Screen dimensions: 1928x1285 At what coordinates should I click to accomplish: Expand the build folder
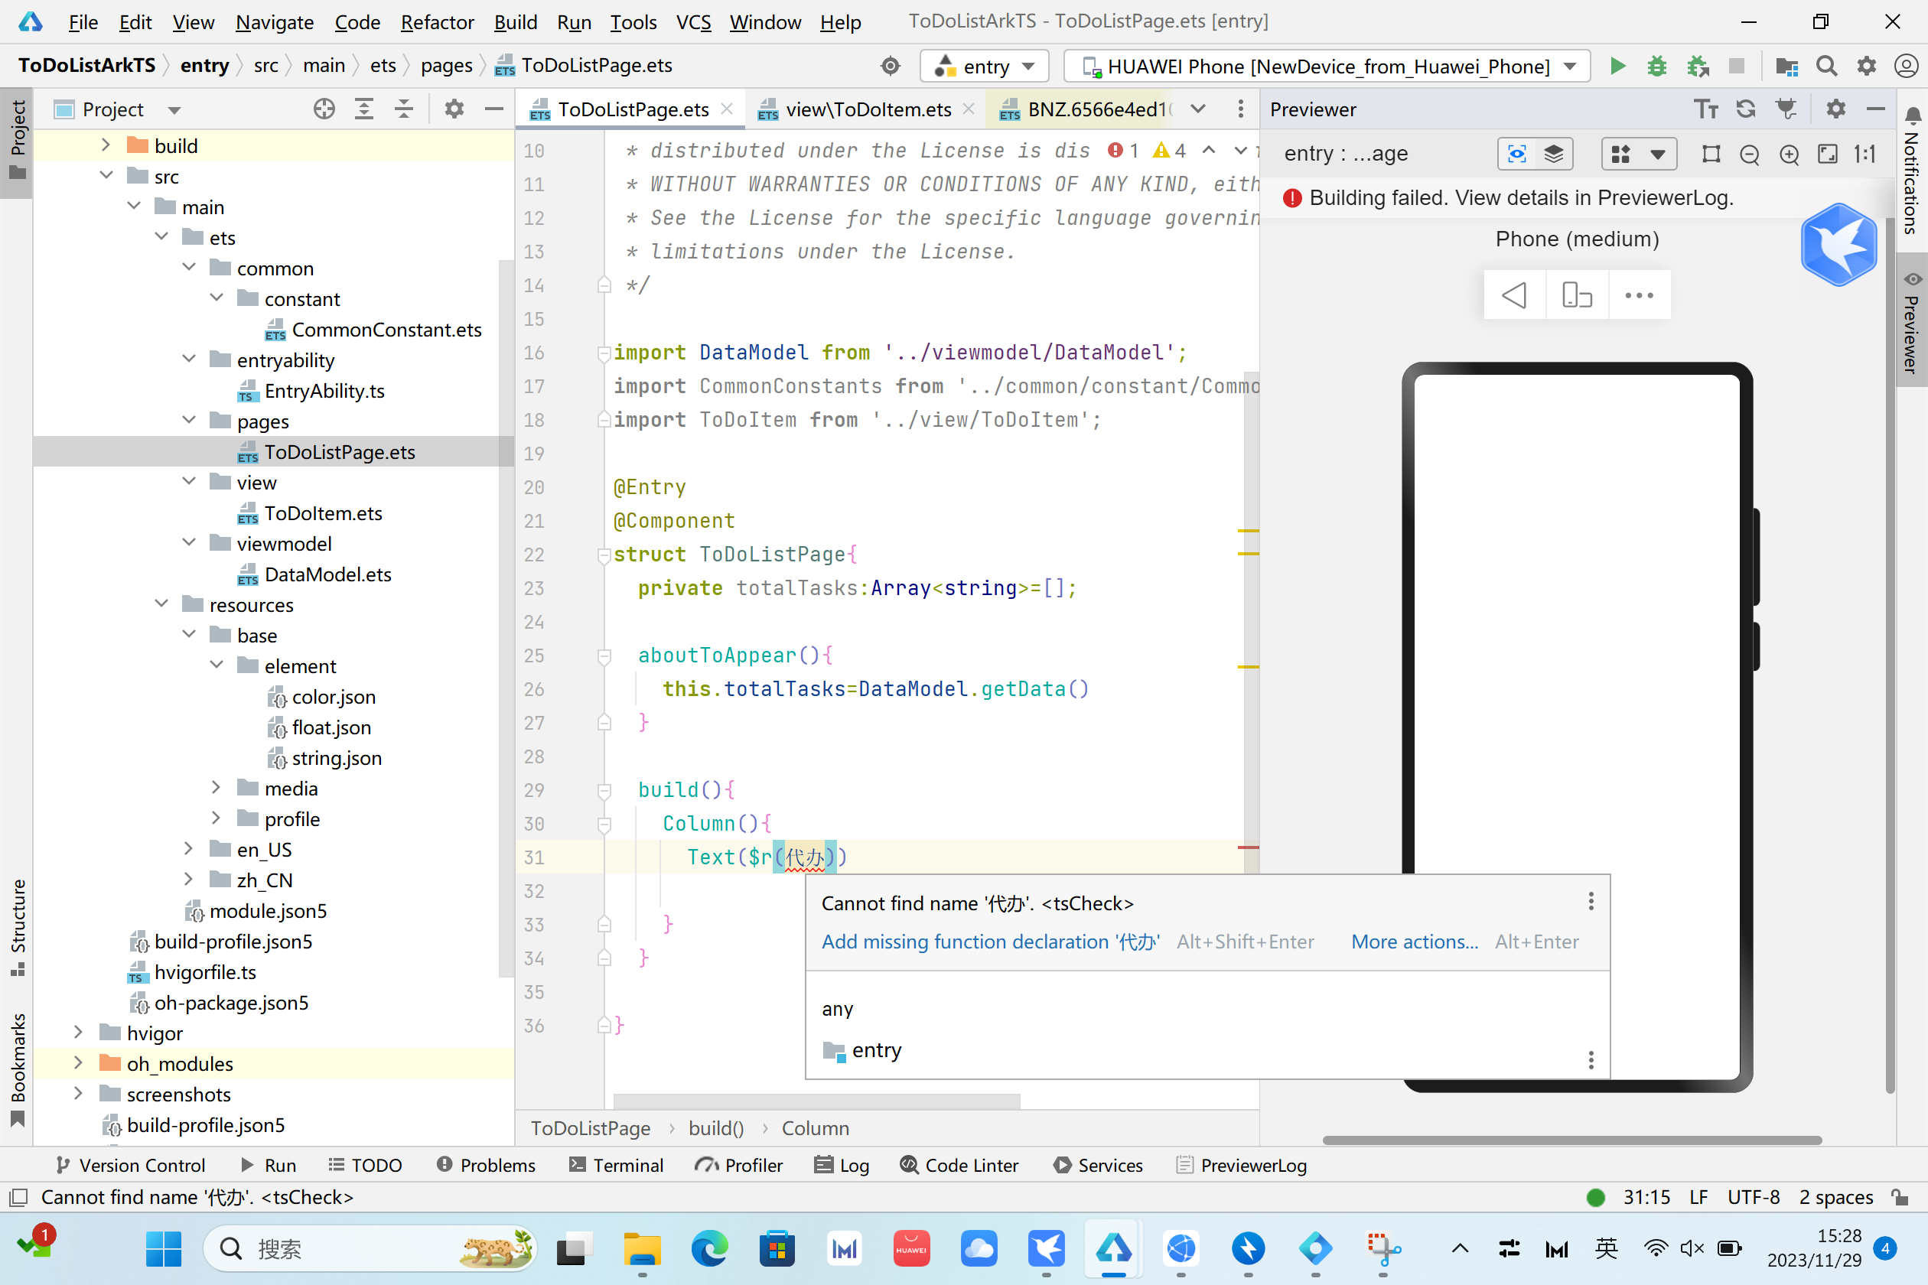(x=106, y=145)
